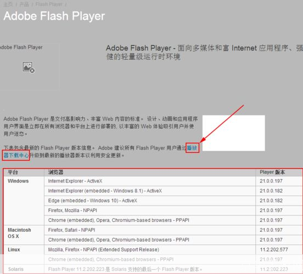Image resolution: width=303 pixels, height=274 pixels.
Task: Click version 11.2.202.577 for Linux
Action: pyautogui.click(x=274, y=250)
